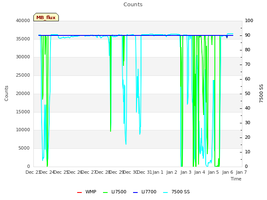This screenshot has height=200, width=267.
Task: Click the 40000 tick on left axis
Action: 23,20
